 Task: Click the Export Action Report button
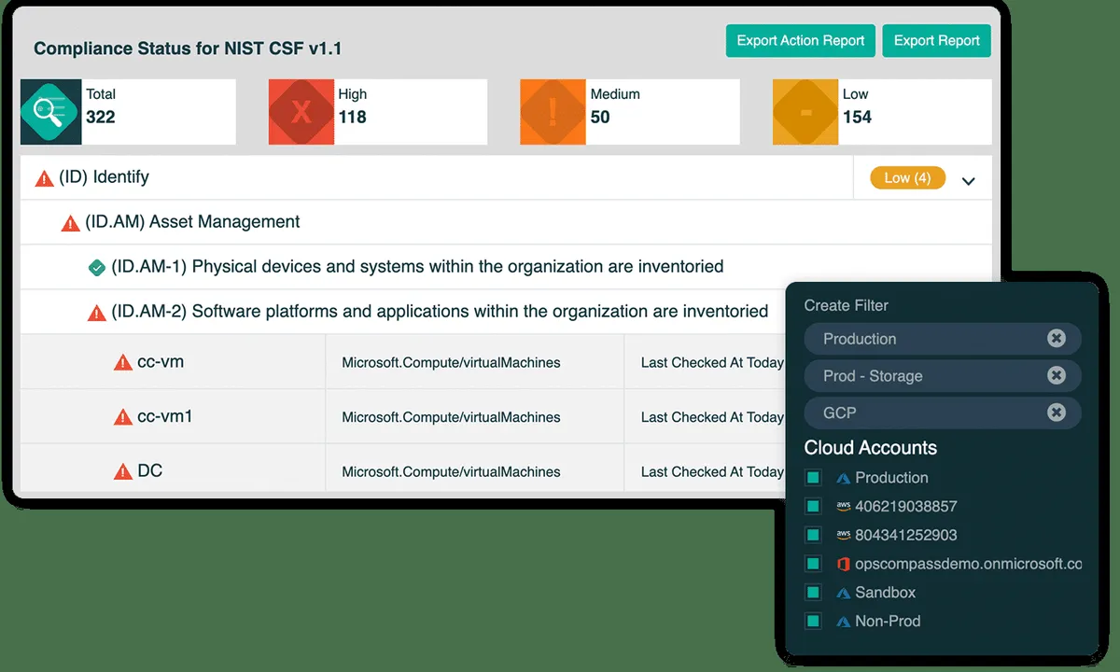pos(800,41)
